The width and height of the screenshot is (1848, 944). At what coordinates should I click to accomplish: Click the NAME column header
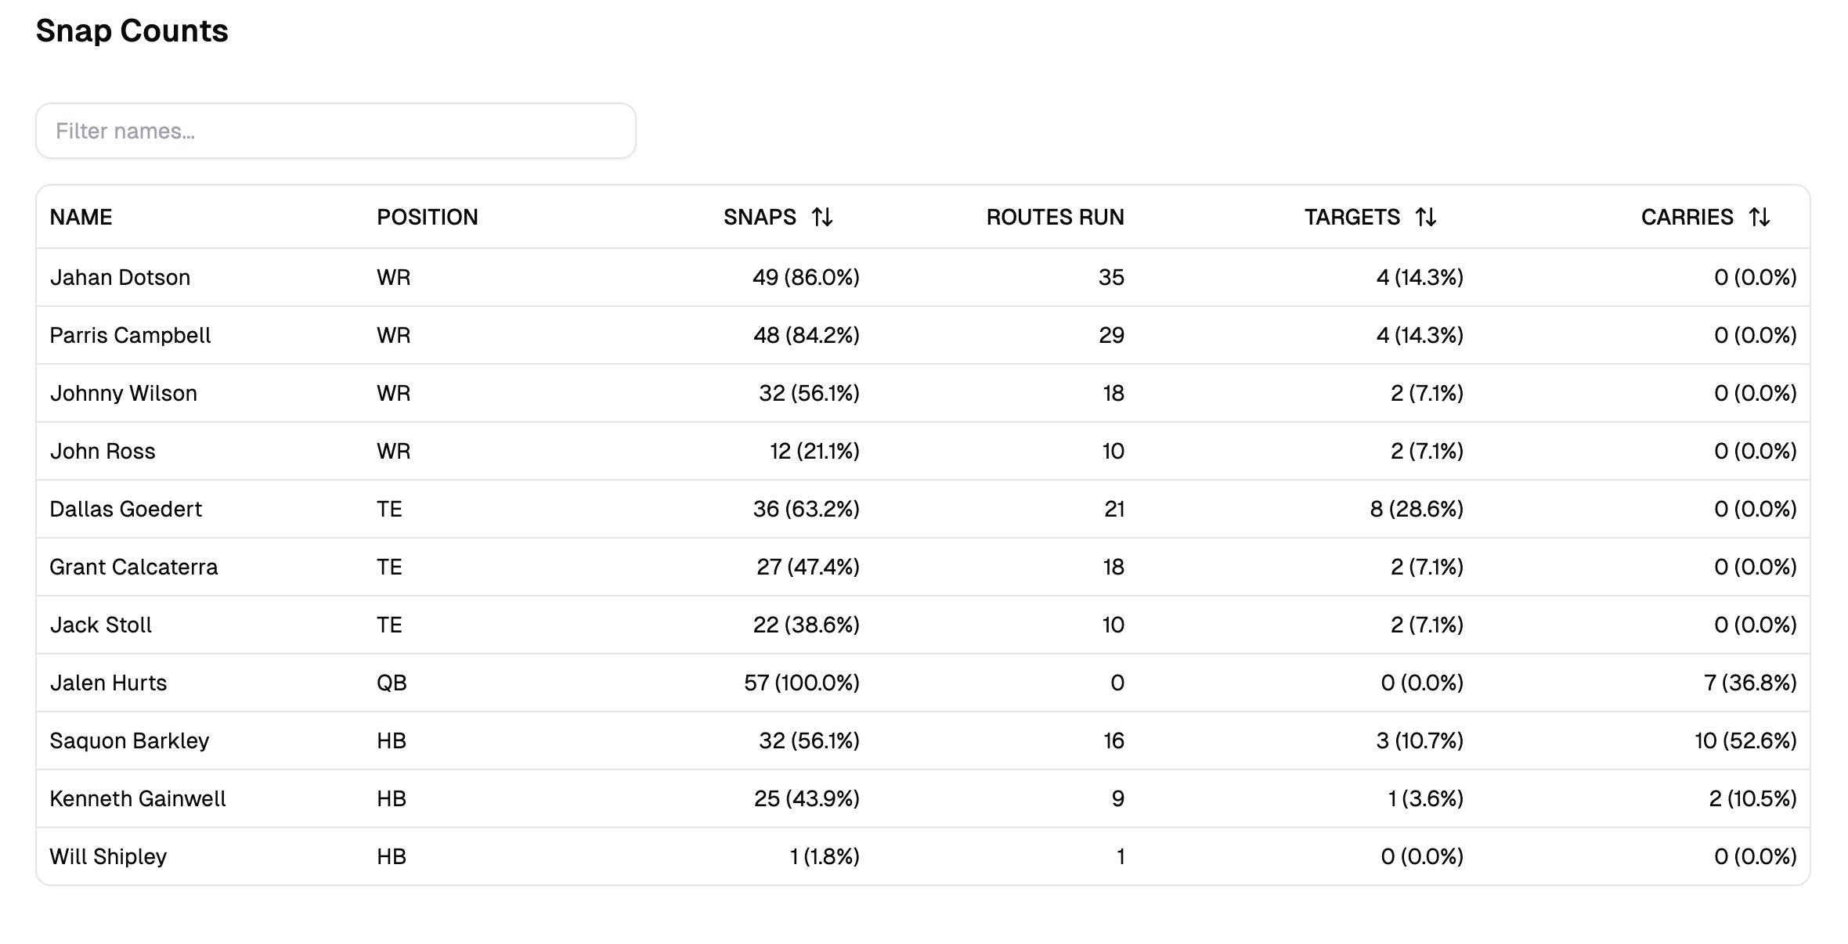[81, 217]
